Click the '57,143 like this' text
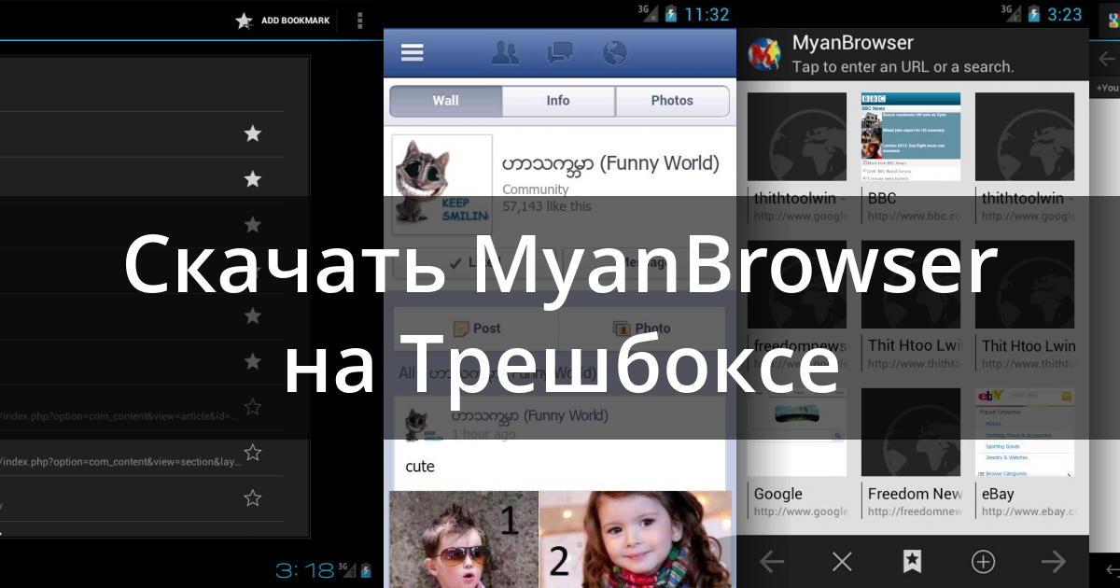The height and width of the screenshot is (588, 1120). pos(547,206)
